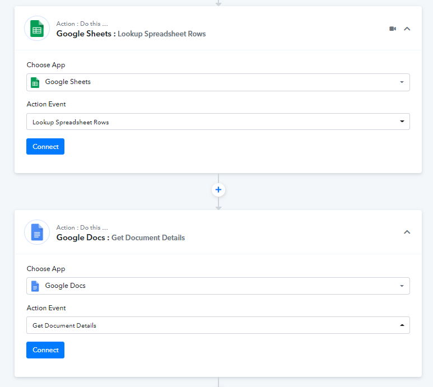Image resolution: width=433 pixels, height=387 pixels.
Task: Click 'Choose App' label in Google Docs step
Action: tap(46, 269)
